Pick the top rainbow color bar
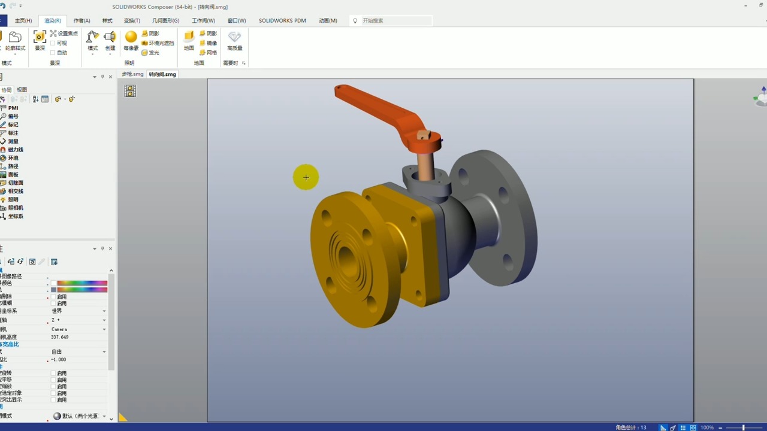The image size is (767, 431). 82,283
